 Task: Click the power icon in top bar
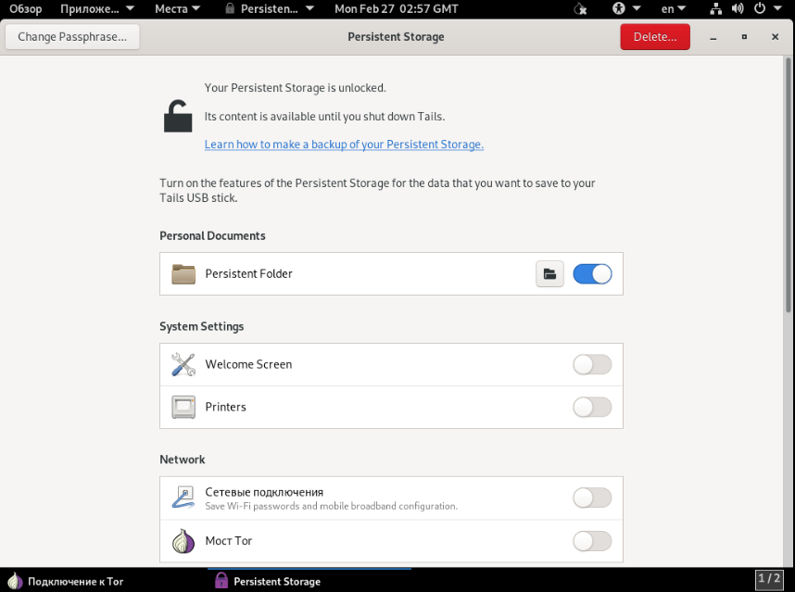(760, 9)
